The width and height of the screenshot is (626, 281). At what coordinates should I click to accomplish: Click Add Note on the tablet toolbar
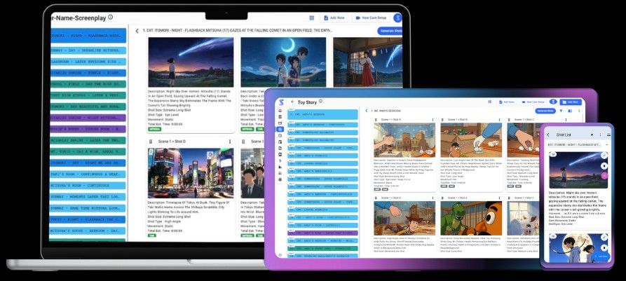[x=506, y=102]
